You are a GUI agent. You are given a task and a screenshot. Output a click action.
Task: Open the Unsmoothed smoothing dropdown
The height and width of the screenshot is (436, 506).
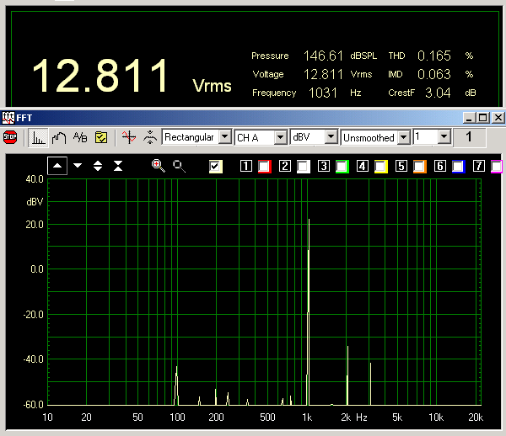pos(403,136)
